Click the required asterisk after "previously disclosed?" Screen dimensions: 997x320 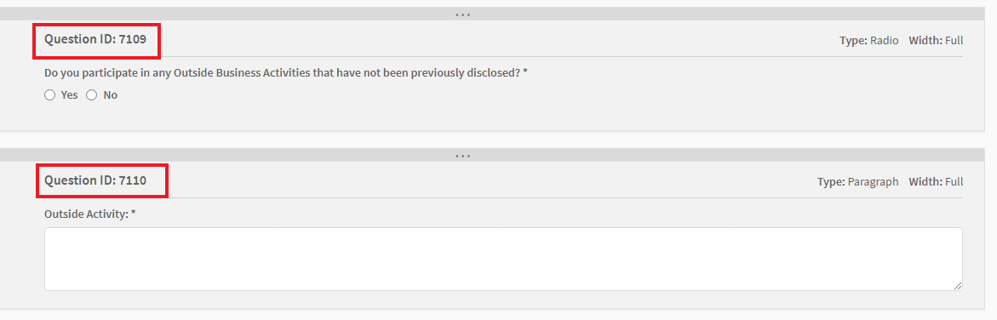(x=525, y=71)
